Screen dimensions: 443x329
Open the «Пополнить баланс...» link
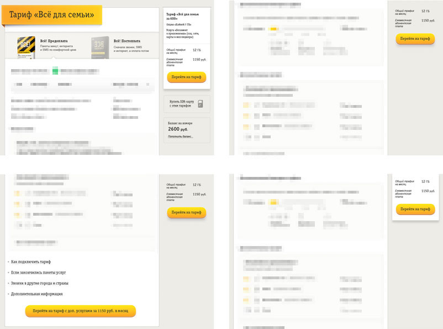180,136
